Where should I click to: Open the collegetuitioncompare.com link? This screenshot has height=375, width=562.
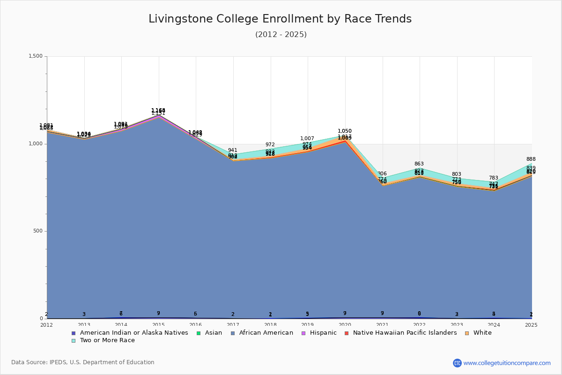[507, 363]
